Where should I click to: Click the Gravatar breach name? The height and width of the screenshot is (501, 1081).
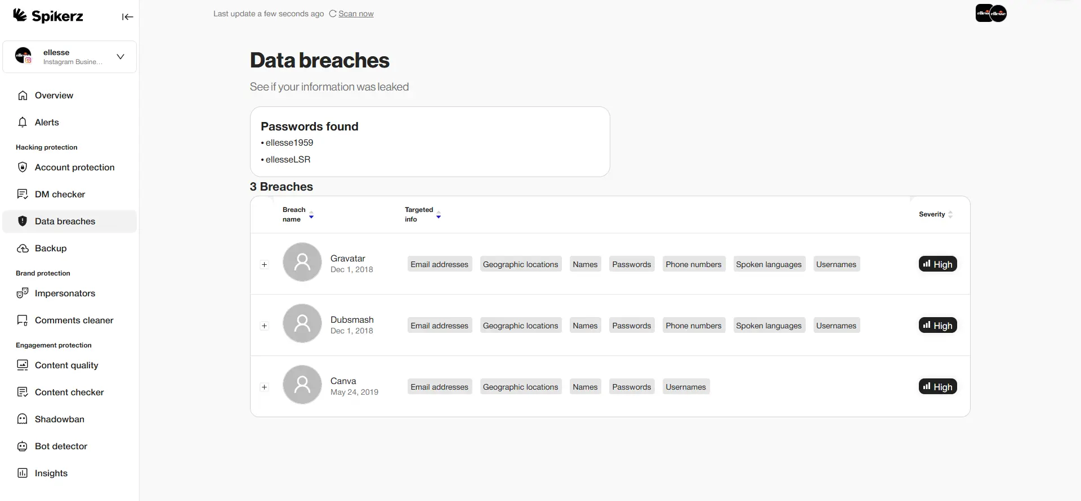[x=347, y=259]
